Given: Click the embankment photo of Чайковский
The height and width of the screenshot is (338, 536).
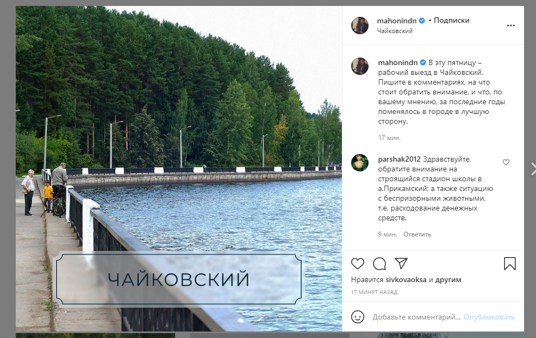Looking at the screenshot, I should point(179,169).
